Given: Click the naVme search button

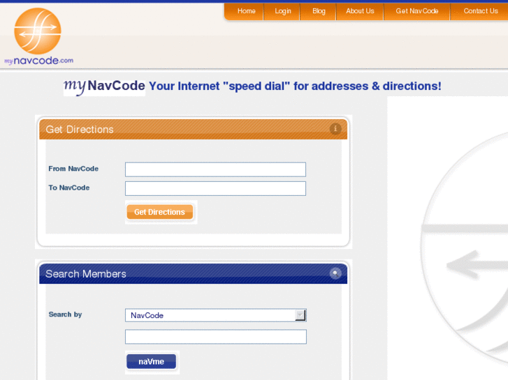Looking at the screenshot, I should pyautogui.click(x=152, y=361).
